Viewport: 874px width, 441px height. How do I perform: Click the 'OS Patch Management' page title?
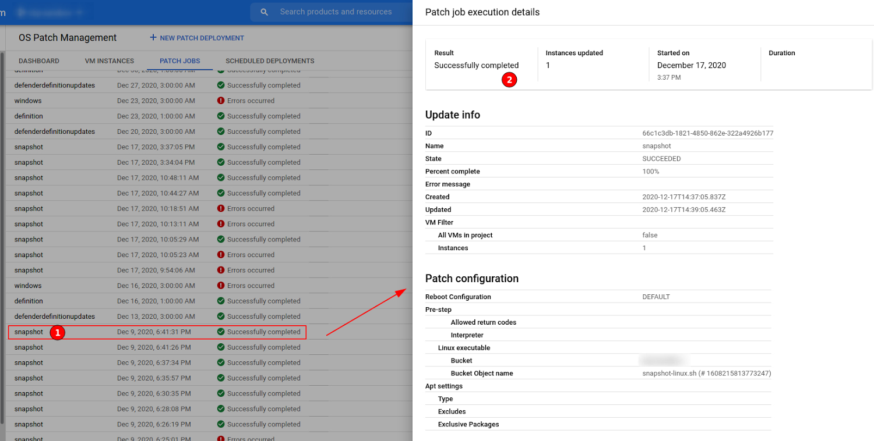point(68,38)
